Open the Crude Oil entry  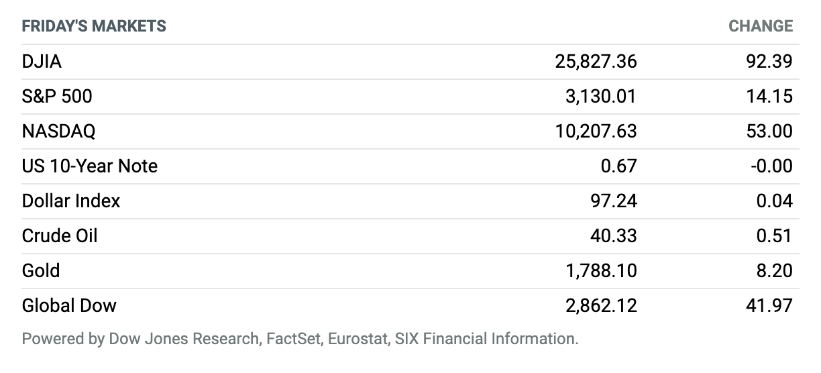pos(60,236)
